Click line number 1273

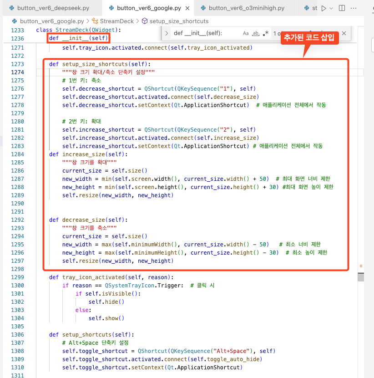[x=18, y=64]
